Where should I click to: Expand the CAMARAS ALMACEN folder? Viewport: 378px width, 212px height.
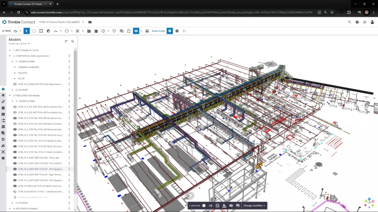(15, 67)
